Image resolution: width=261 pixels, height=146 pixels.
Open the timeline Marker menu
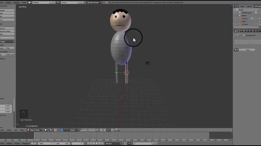9,144
